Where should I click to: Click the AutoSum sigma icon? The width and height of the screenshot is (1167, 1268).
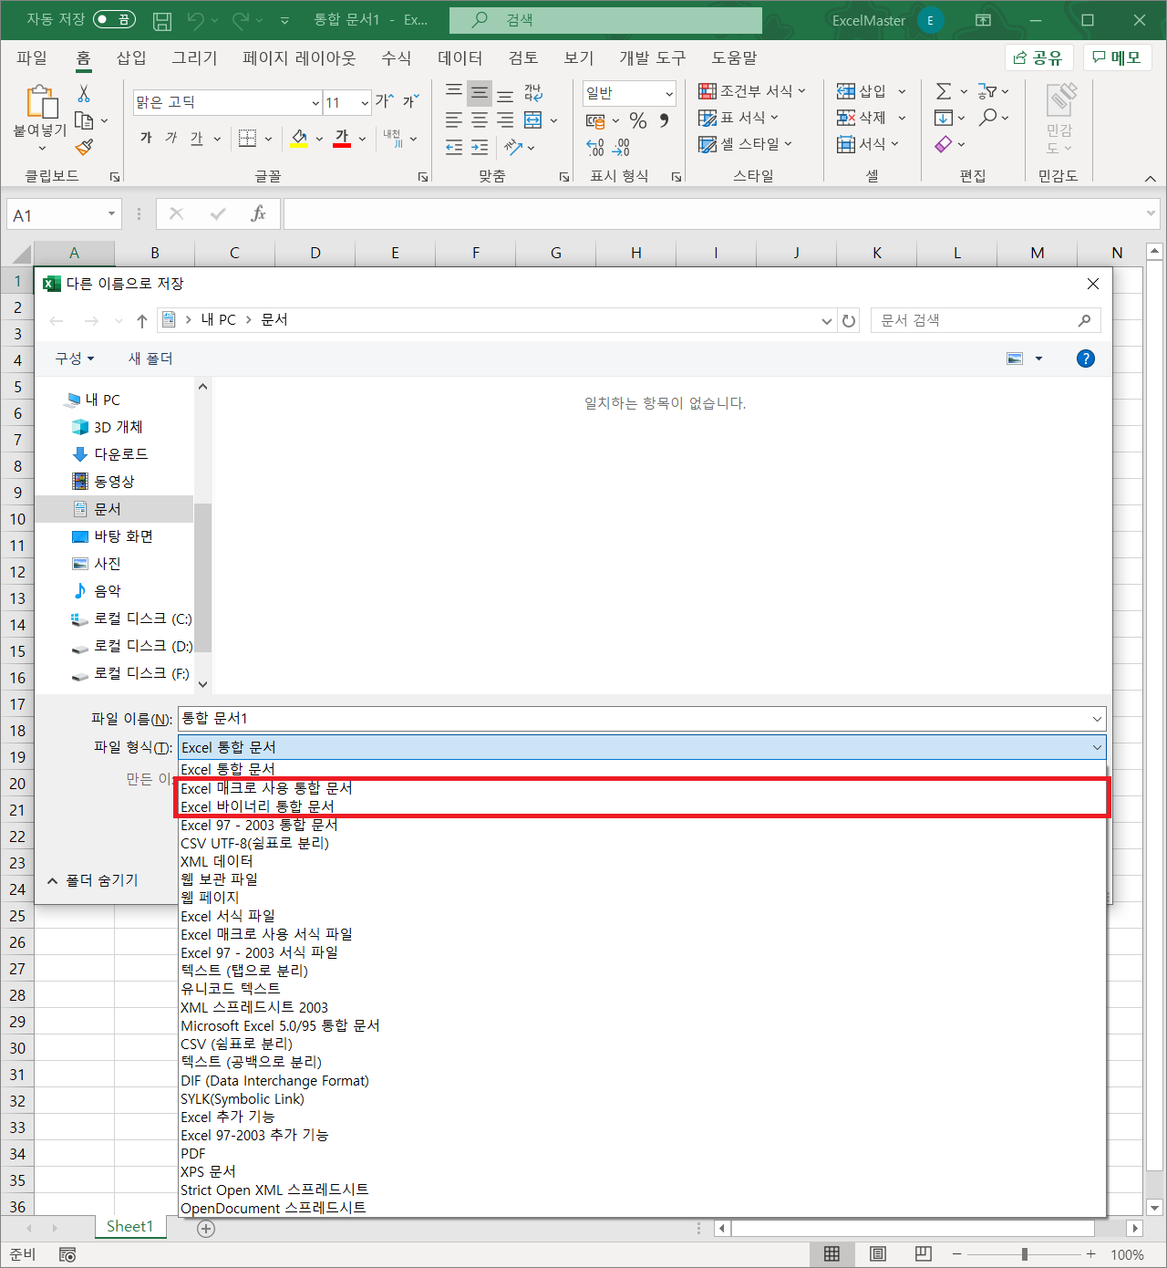tap(944, 91)
